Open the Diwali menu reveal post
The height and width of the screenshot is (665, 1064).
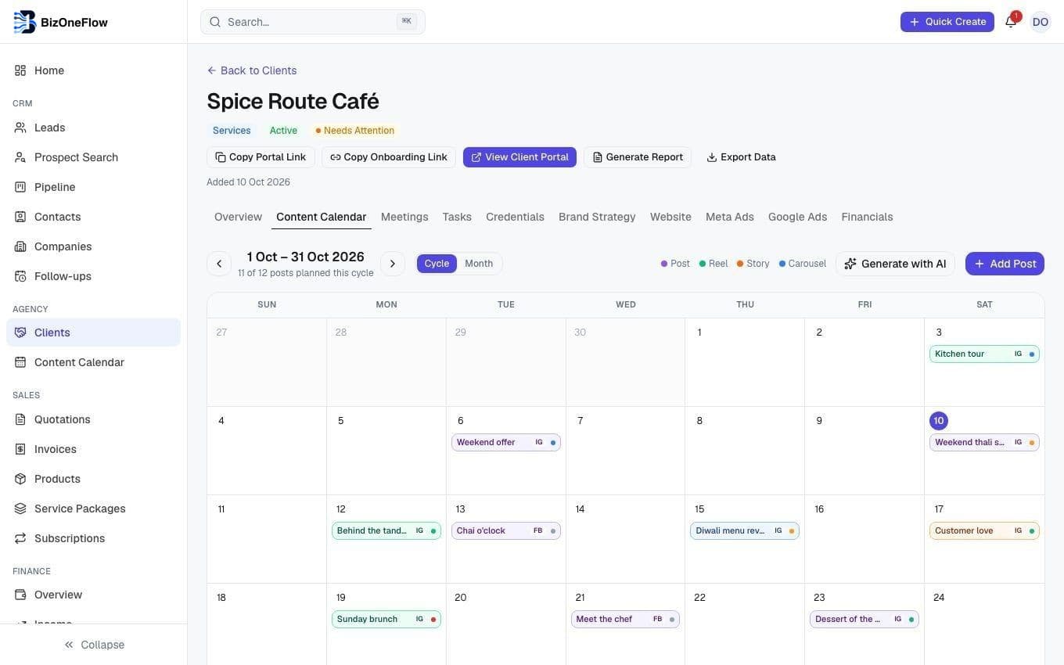point(745,530)
